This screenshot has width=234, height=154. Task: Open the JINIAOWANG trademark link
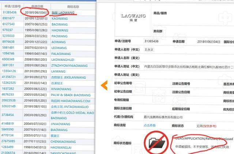60,124
